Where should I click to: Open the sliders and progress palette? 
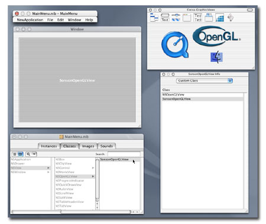point(176,17)
